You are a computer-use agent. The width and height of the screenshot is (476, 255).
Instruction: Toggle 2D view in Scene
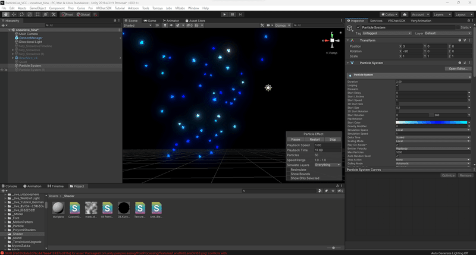point(157,26)
